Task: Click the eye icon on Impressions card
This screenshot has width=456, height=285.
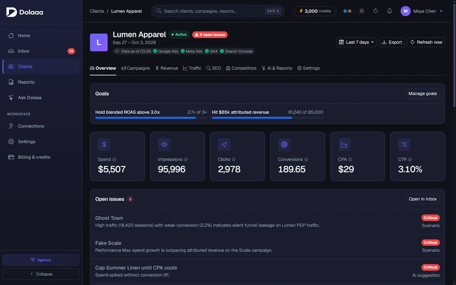Action: [164, 144]
